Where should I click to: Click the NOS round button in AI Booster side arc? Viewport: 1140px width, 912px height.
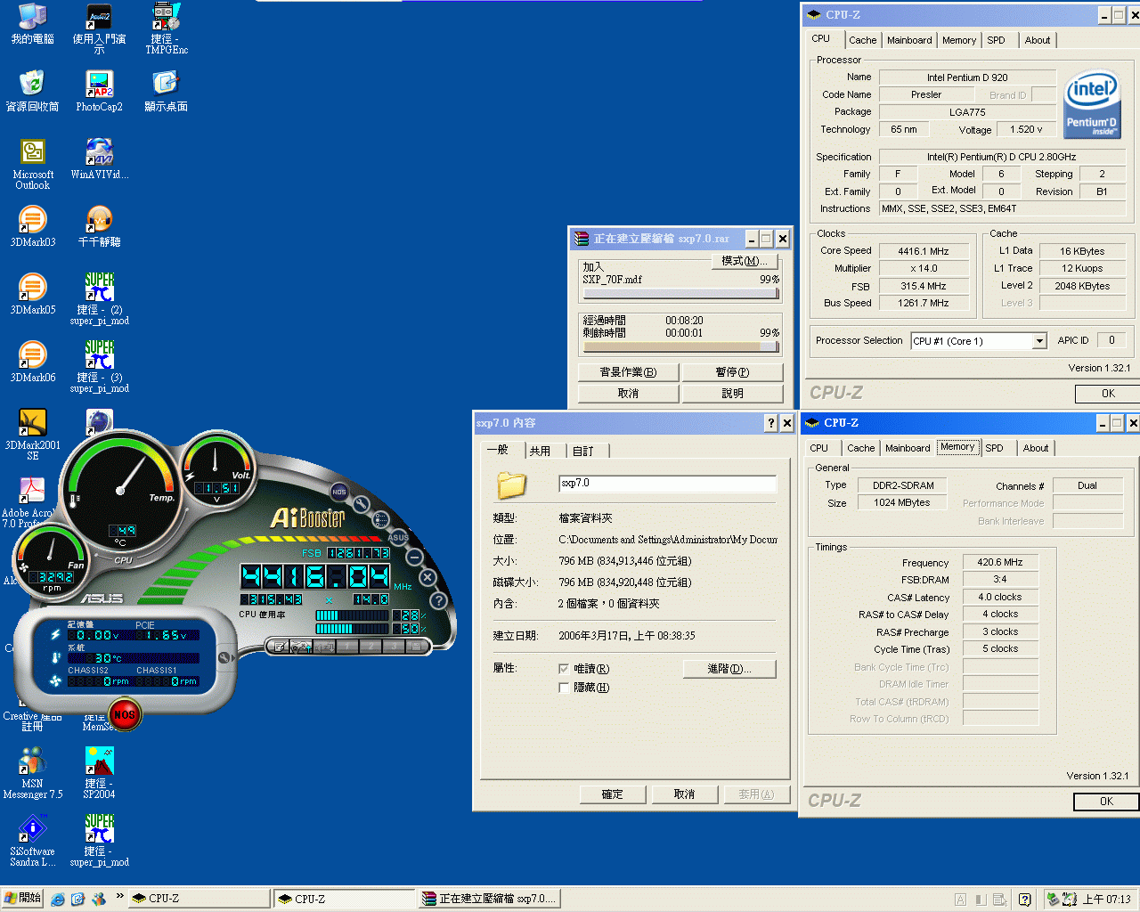pyautogui.click(x=338, y=492)
